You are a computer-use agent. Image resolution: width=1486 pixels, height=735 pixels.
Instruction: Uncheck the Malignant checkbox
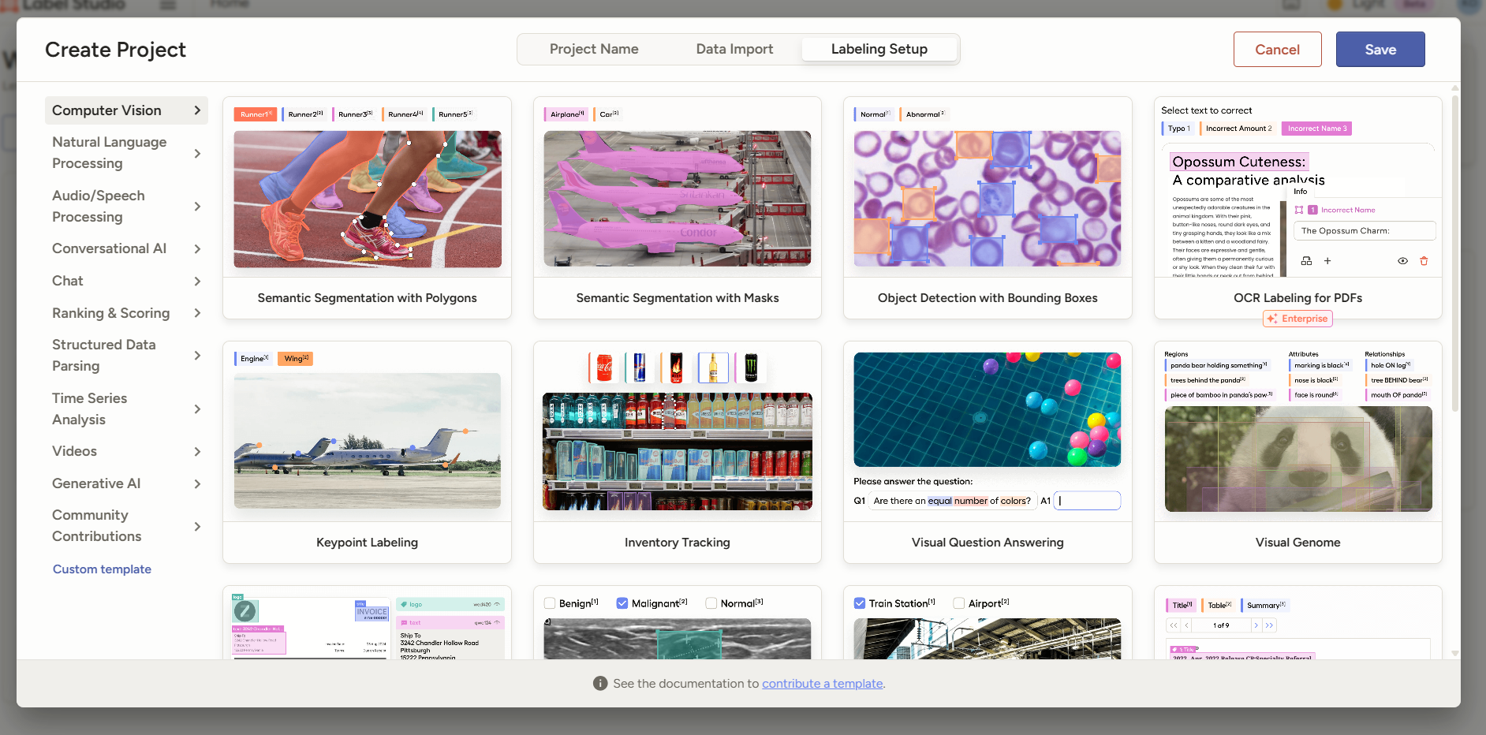pos(622,603)
